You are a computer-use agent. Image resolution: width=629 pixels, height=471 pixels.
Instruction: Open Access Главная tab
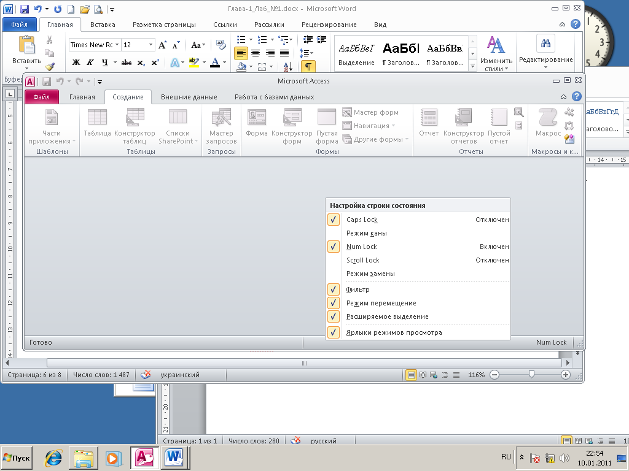82,97
